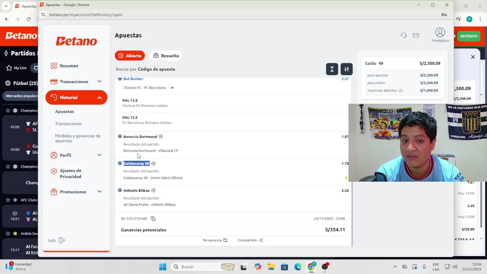This screenshot has width=487, height=274.
Task: Open Ajustes de Privacidad
Action: coord(70,174)
